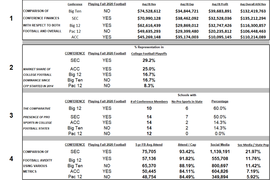Click the College Football Playoffs header

coord(149,54)
